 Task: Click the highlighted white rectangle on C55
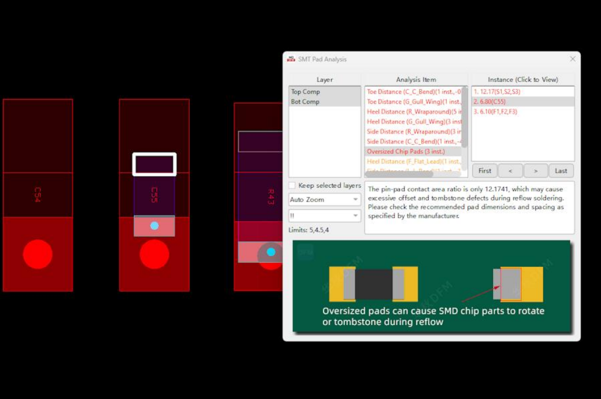pyautogui.click(x=154, y=164)
